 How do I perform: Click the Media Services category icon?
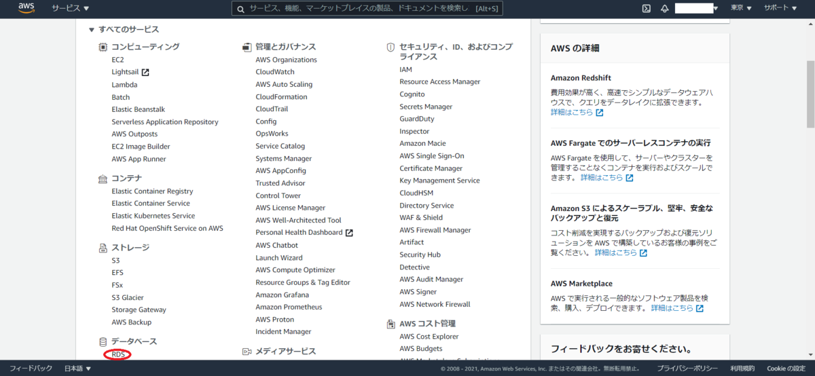tap(247, 352)
